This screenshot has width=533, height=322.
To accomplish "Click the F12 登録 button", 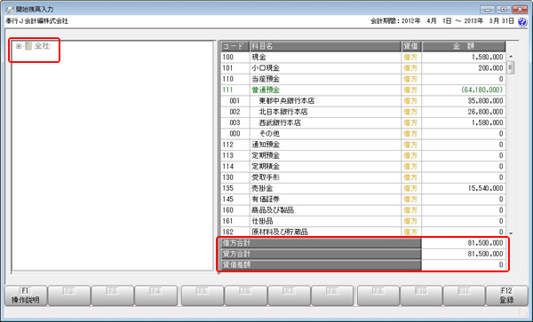I will click(x=506, y=295).
